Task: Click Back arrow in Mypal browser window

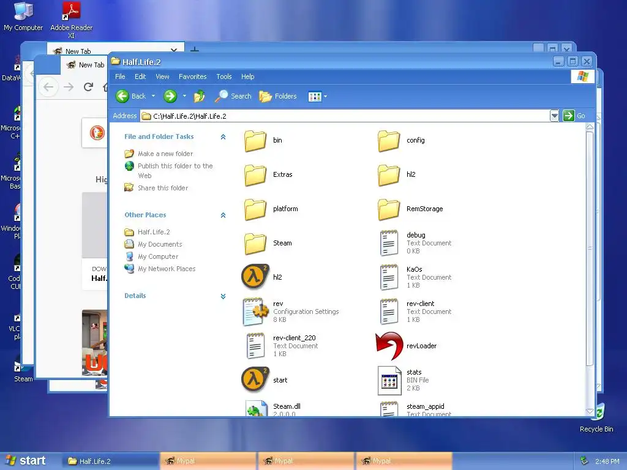Action: pos(48,87)
